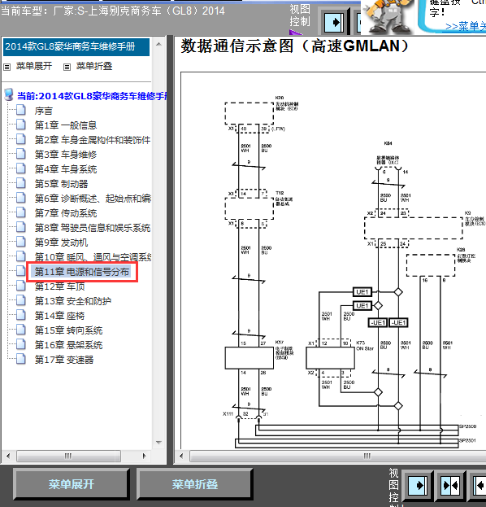This screenshot has height=507, width=486.
Task: Click the top 菜单折叠 link in sidebar
Action: tap(94, 66)
